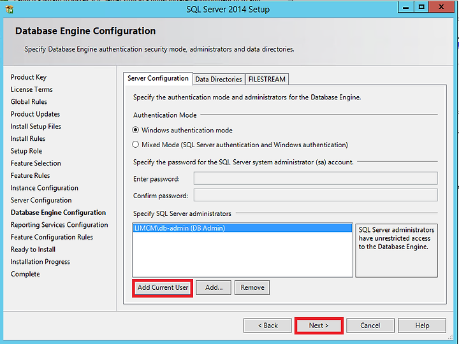Click the Add Current User button
This screenshot has width=459, height=344.
163,288
